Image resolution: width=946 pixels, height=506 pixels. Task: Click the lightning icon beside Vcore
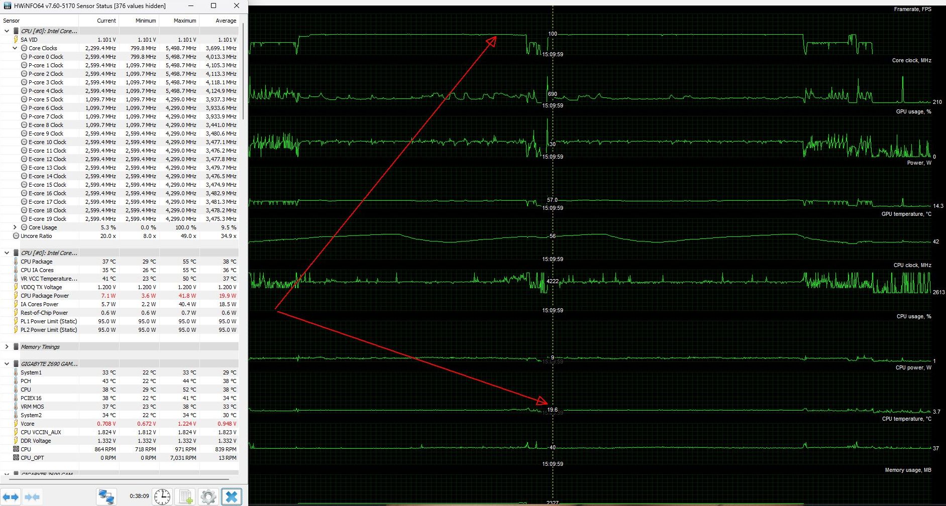tap(16, 424)
